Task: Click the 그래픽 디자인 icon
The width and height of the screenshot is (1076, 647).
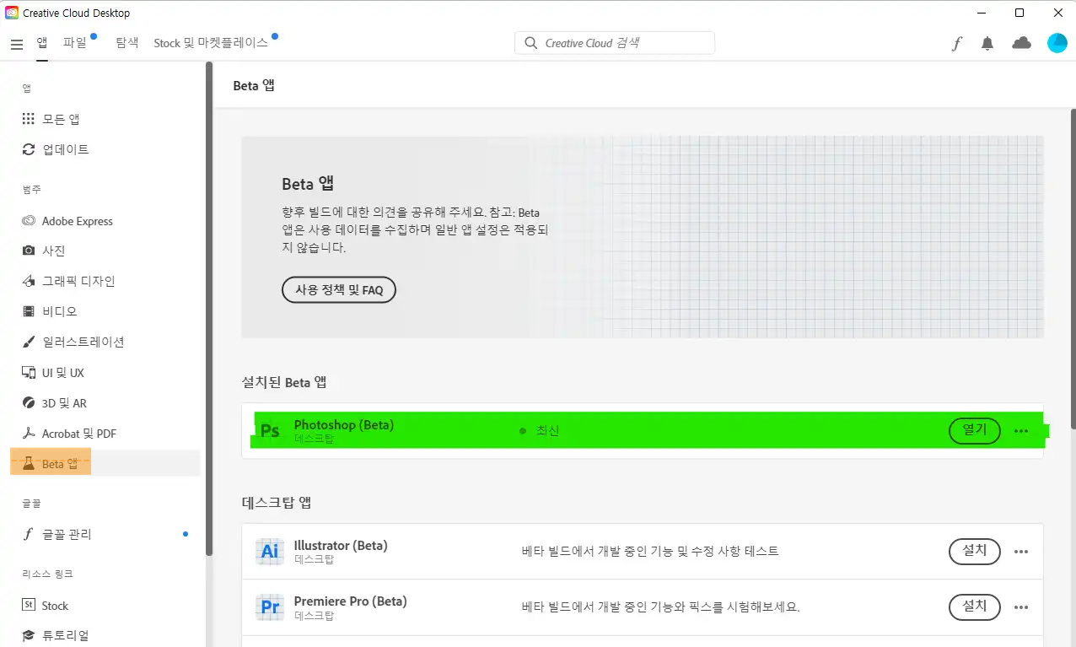Action: [x=29, y=281]
